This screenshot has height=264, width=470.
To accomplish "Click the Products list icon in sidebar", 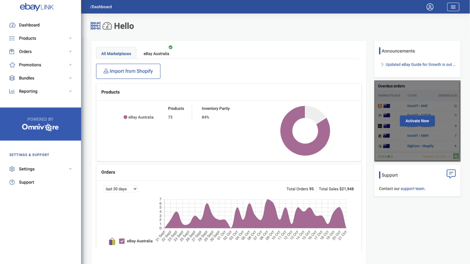I will point(12,38).
